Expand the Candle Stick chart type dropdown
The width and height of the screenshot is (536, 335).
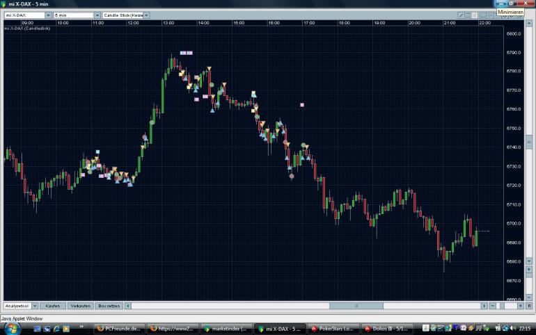[146, 15]
